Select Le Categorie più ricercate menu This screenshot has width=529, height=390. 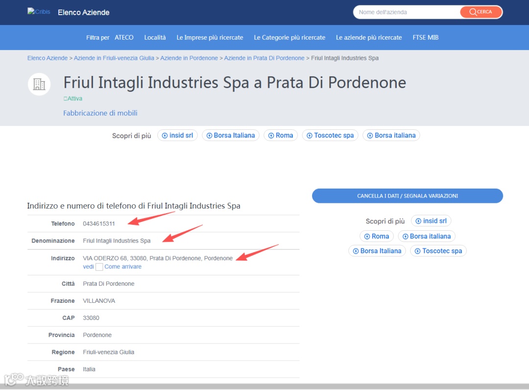(289, 37)
